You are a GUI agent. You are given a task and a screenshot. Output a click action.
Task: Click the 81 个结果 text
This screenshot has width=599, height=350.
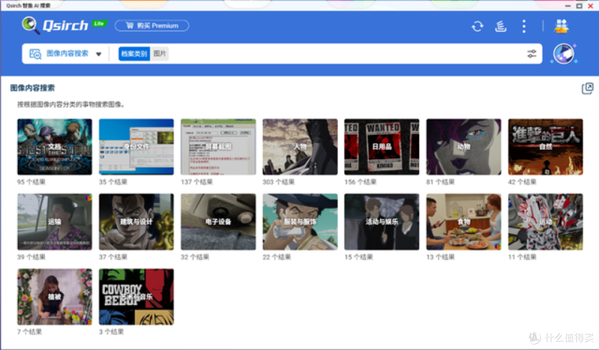[440, 182]
